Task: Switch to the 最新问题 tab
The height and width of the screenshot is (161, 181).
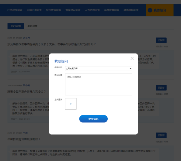Action: pos(32,26)
